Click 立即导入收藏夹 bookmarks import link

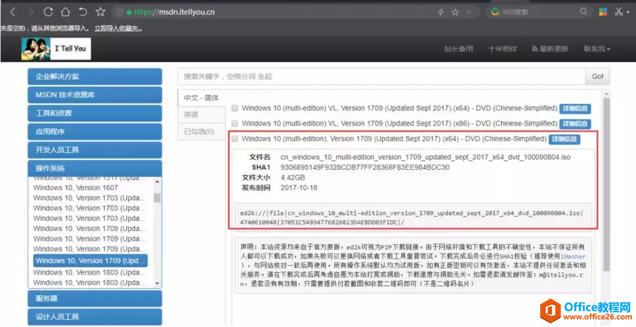118,28
